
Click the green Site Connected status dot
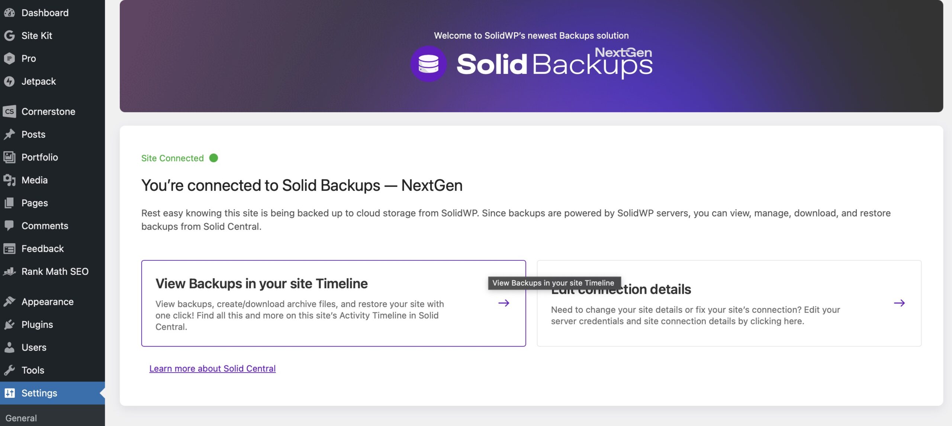(x=213, y=158)
